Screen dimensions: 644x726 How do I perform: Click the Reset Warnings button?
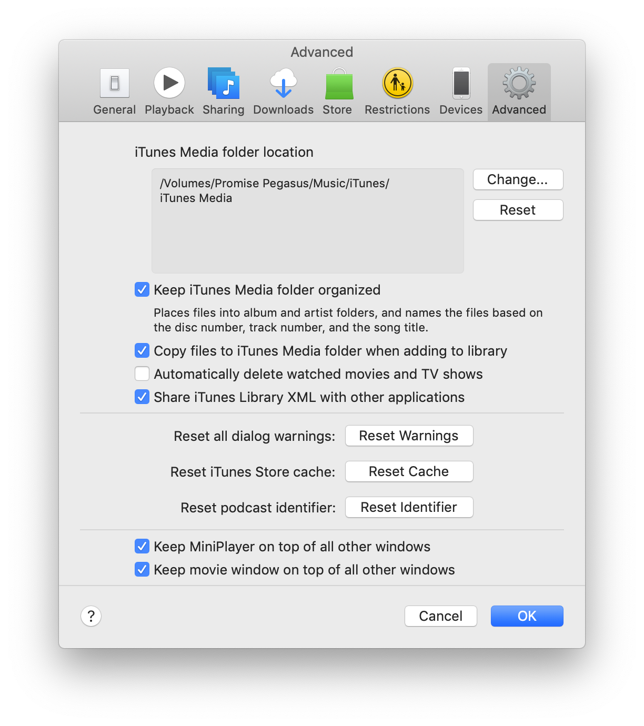[409, 436]
